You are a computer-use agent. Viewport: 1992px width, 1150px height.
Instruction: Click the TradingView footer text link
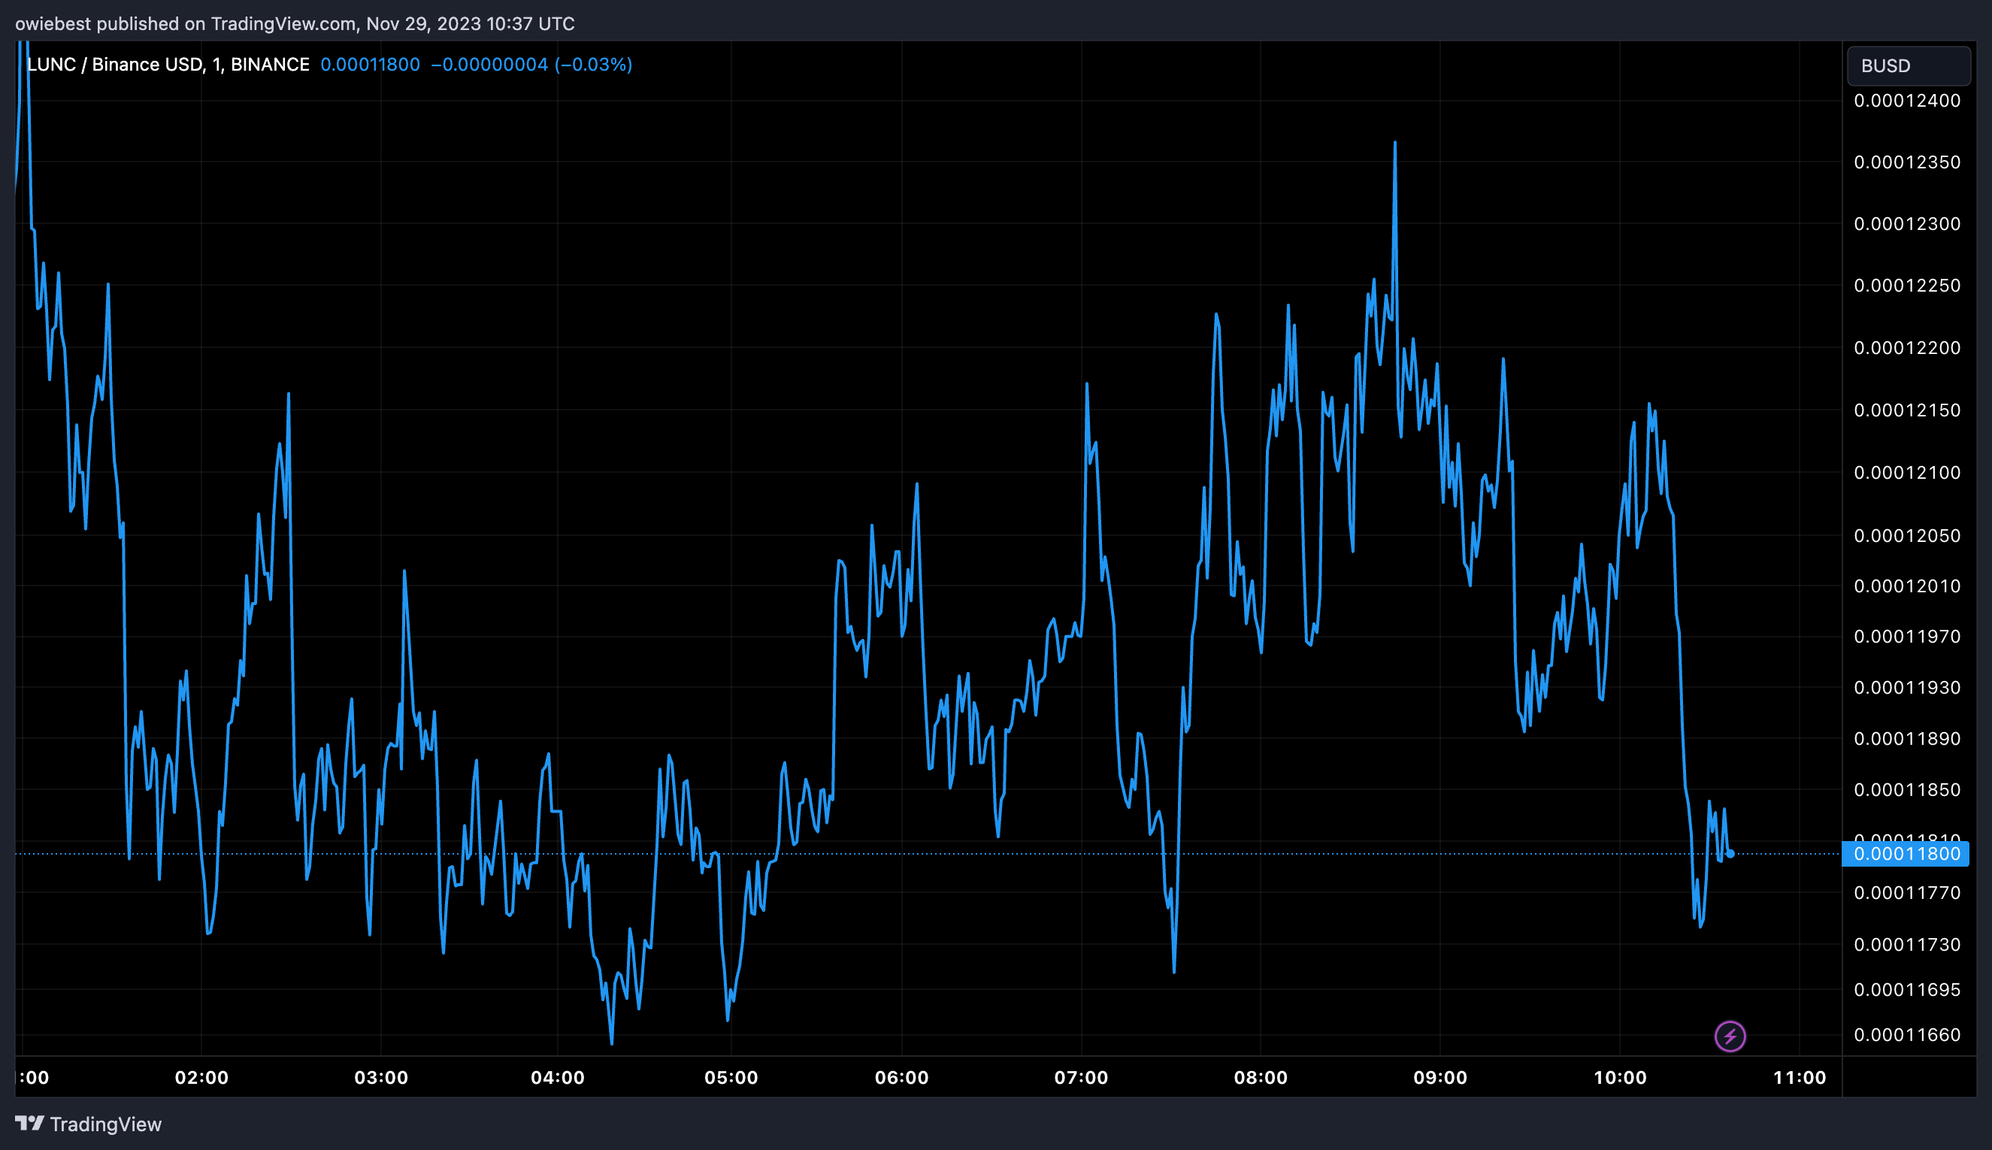click(x=105, y=1124)
